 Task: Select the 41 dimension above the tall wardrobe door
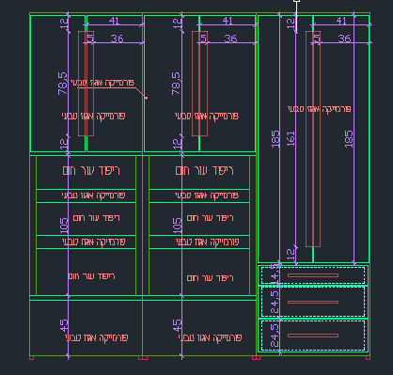pyautogui.click(x=341, y=21)
